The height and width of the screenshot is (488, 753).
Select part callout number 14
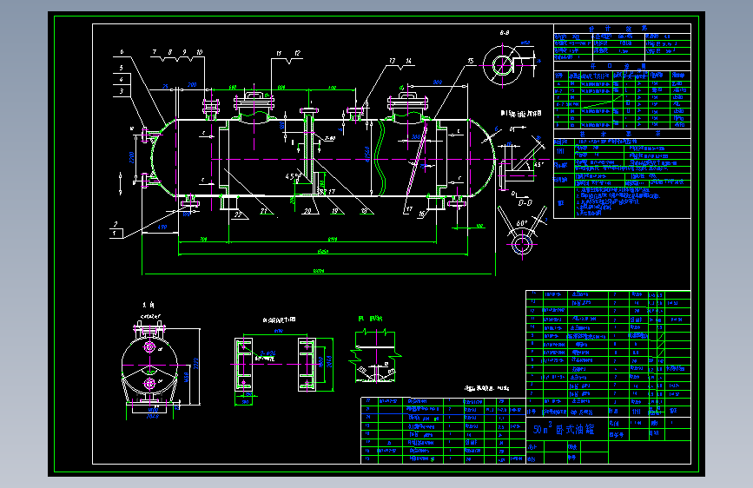(408, 61)
